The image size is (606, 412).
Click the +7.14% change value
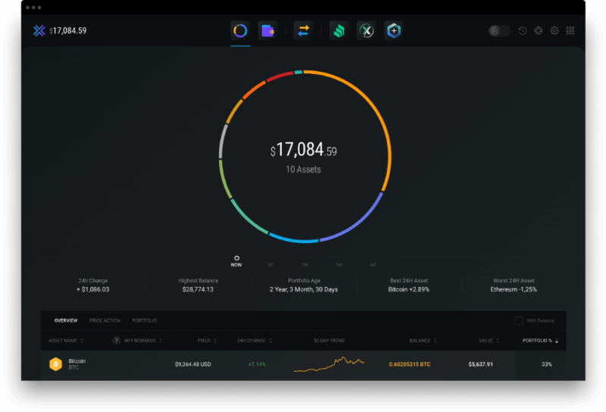(x=257, y=364)
